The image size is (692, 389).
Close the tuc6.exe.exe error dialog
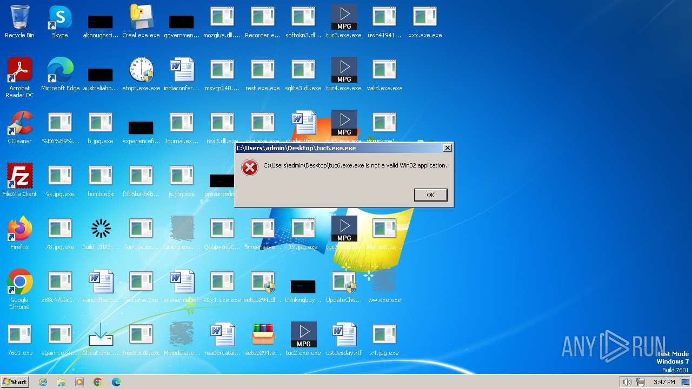click(x=447, y=147)
